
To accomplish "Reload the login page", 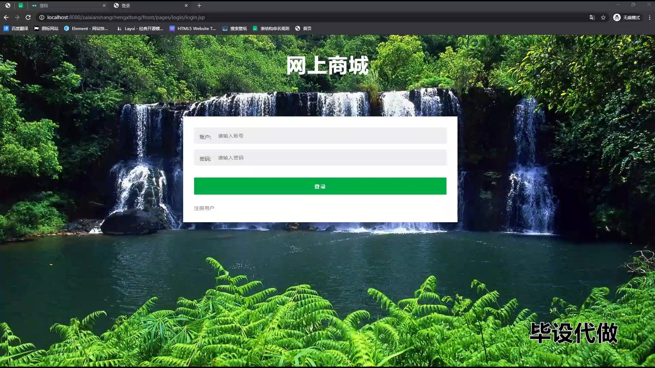I will pyautogui.click(x=28, y=17).
